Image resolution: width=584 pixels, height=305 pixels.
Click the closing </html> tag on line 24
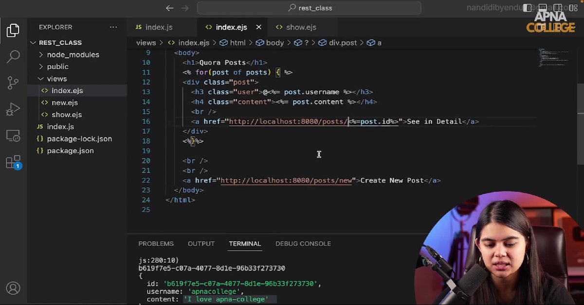[x=181, y=200]
